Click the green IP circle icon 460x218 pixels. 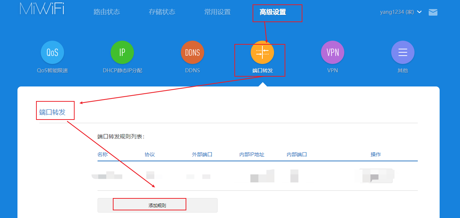pos(122,52)
